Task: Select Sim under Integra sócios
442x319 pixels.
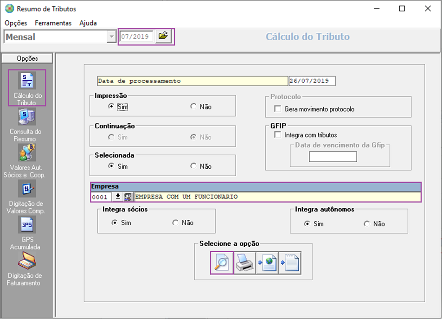Action: click(x=115, y=223)
